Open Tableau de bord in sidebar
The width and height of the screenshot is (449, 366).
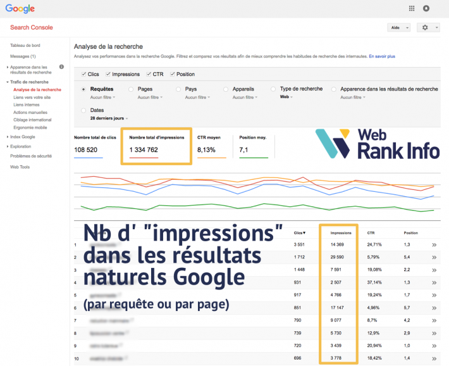[x=25, y=46]
